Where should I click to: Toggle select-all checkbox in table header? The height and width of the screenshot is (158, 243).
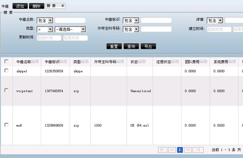tap(6, 61)
